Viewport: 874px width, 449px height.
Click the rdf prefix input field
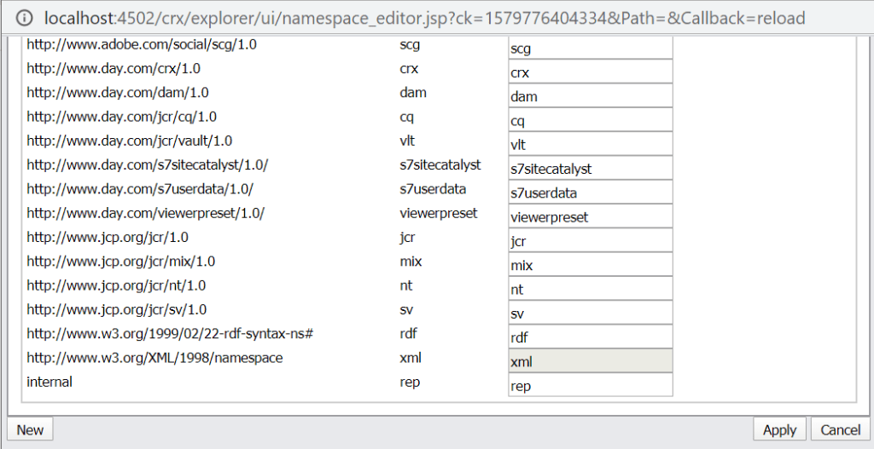[590, 337]
